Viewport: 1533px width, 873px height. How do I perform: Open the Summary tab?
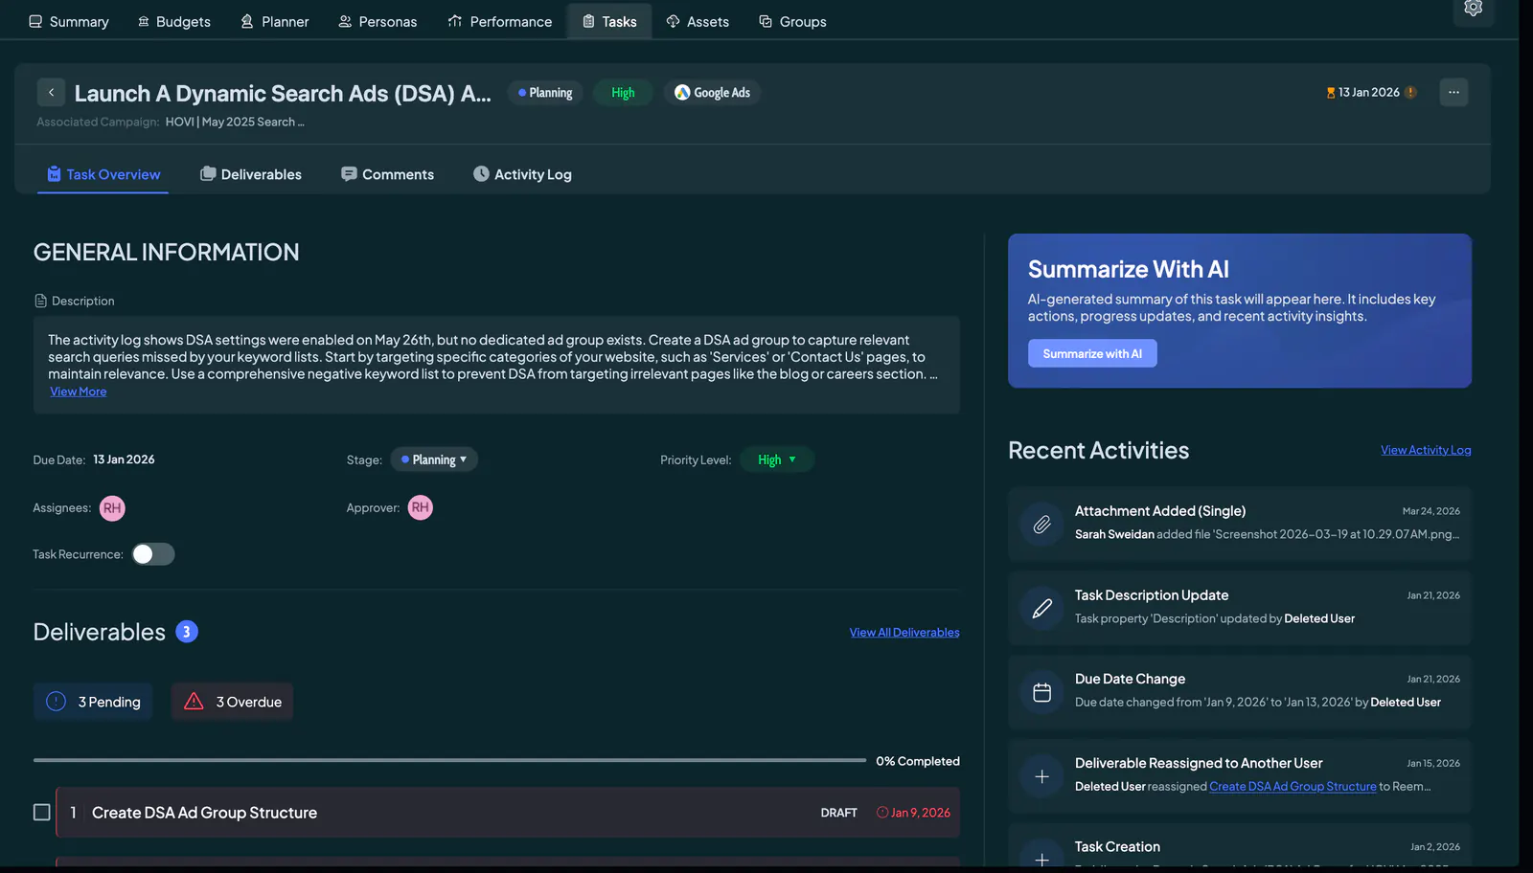click(x=68, y=21)
